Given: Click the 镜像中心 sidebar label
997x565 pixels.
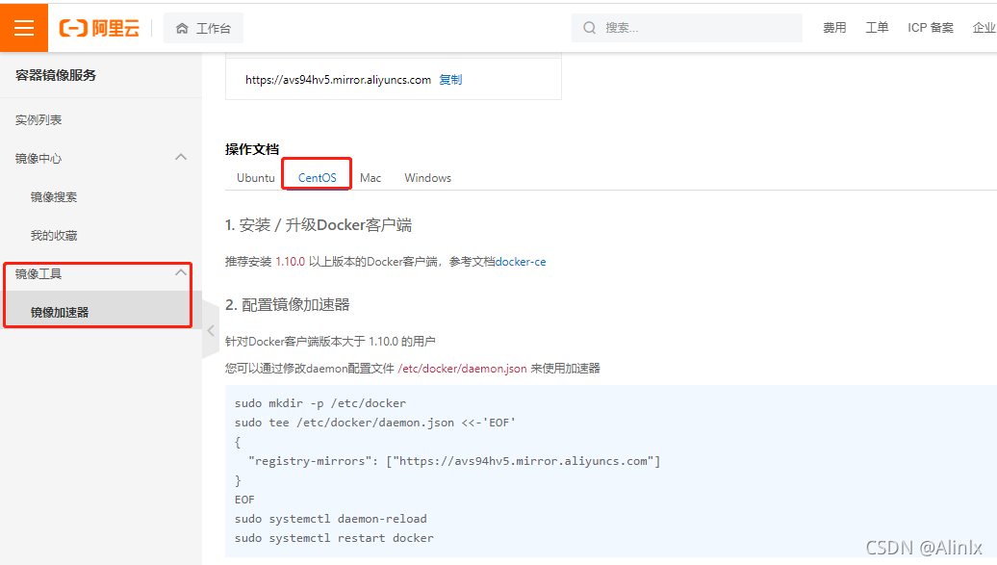Looking at the screenshot, I should coord(38,159).
